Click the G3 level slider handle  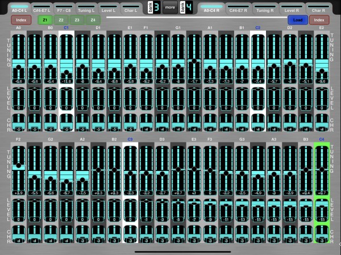point(242,206)
